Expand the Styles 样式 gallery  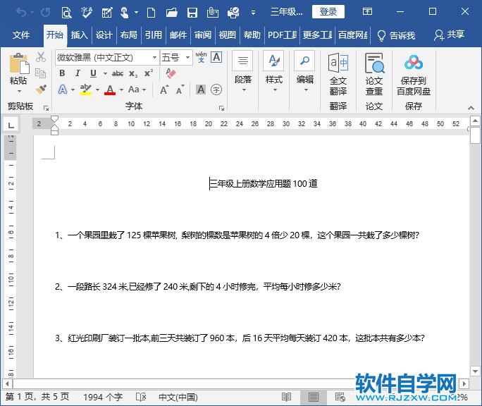(x=274, y=73)
